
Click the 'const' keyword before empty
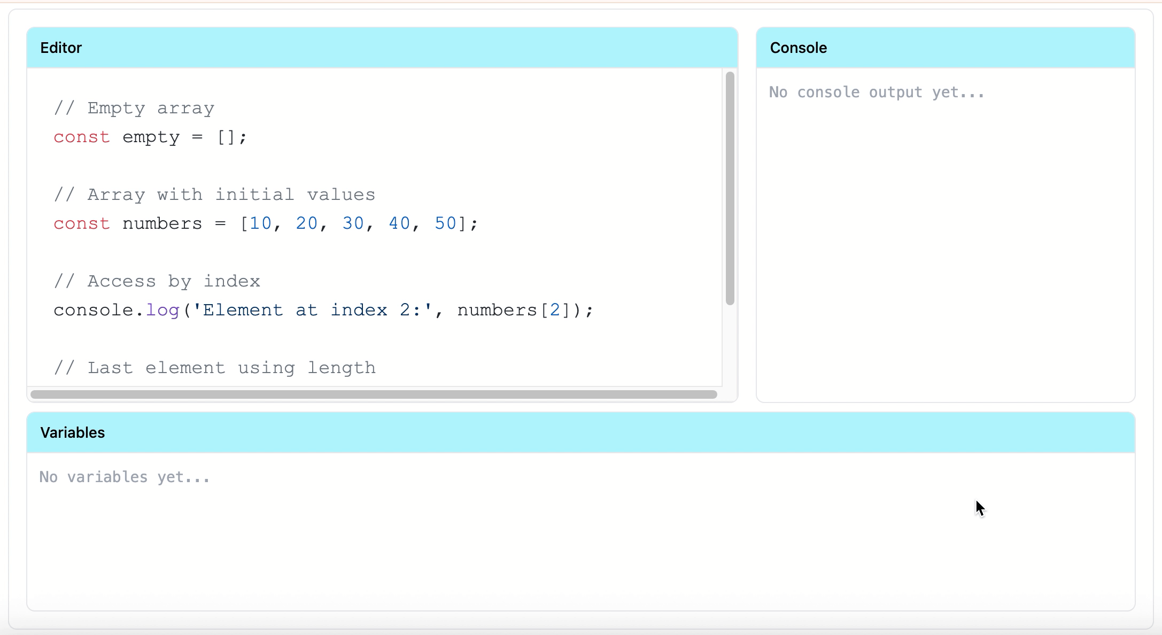click(x=81, y=137)
